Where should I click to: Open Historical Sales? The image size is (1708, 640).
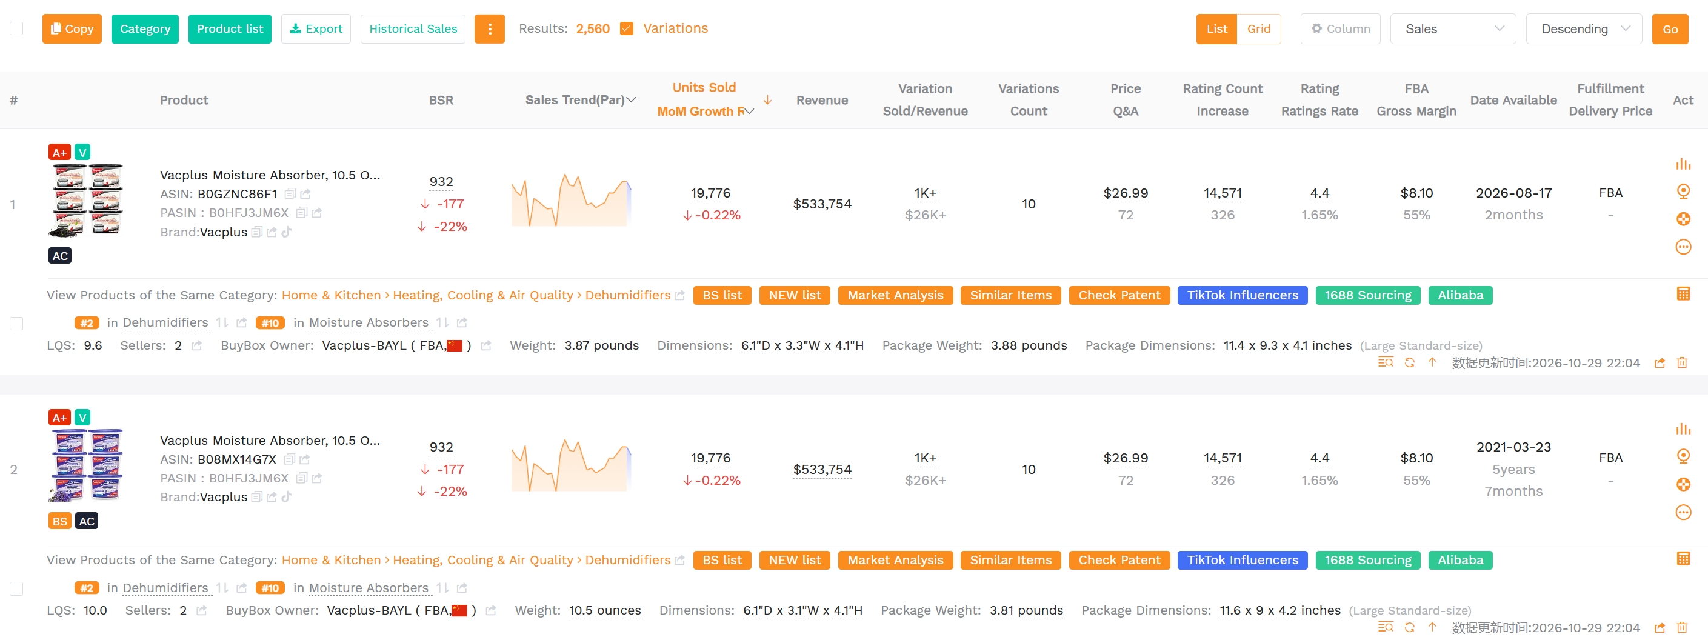click(x=412, y=28)
